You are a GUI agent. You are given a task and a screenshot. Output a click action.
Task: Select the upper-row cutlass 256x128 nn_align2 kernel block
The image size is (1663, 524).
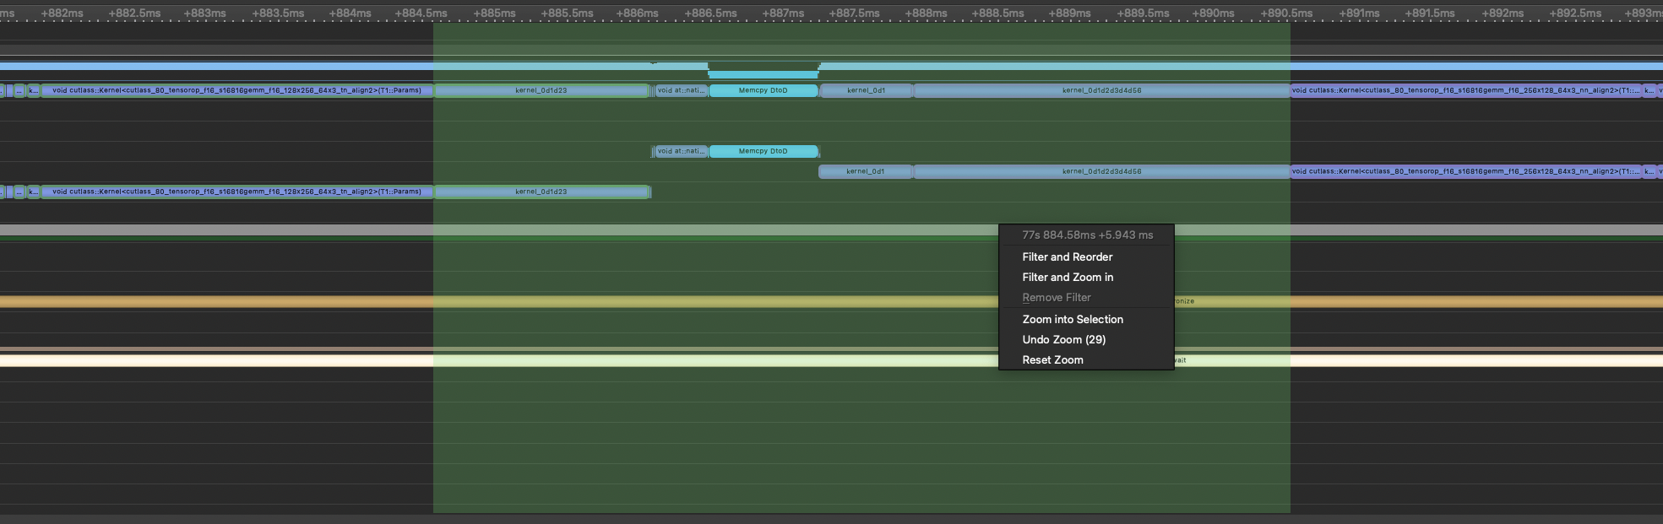tap(1465, 90)
